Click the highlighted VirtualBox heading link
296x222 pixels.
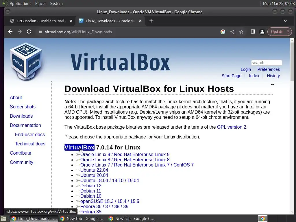pyautogui.click(x=79, y=147)
